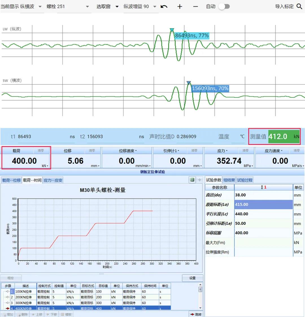Toggle the 自动 auto switch
The image size is (305, 317).
click(224, 7)
